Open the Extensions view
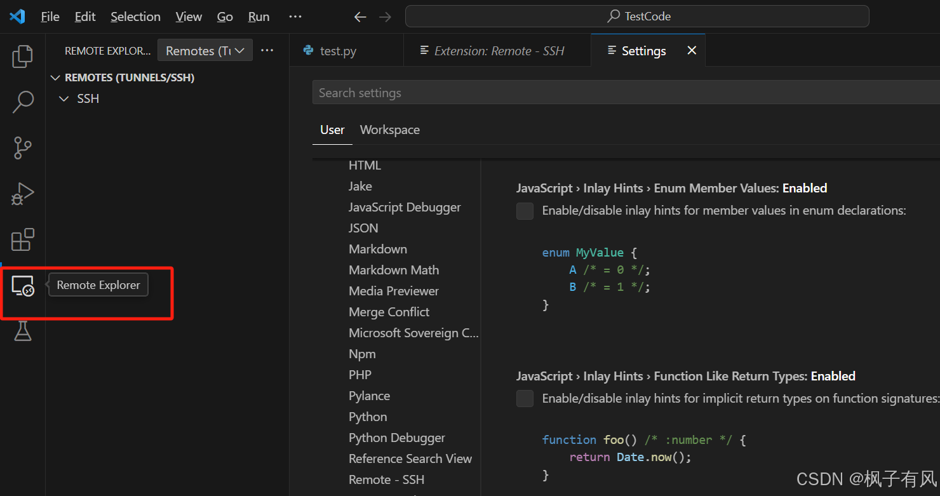The width and height of the screenshot is (940, 496). click(22, 239)
